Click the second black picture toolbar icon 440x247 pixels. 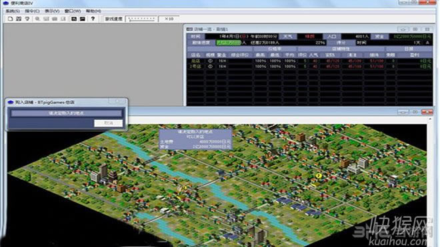(x=83, y=19)
